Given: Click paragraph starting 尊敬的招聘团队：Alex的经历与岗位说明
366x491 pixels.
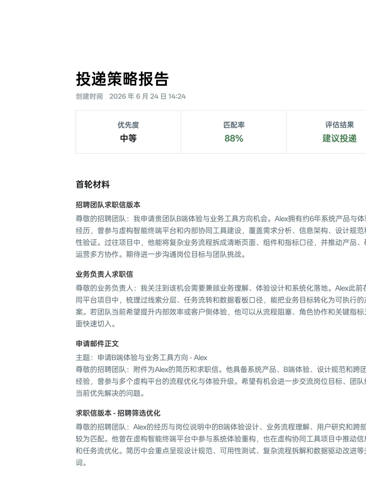Looking at the screenshot, I should [x=221, y=445].
